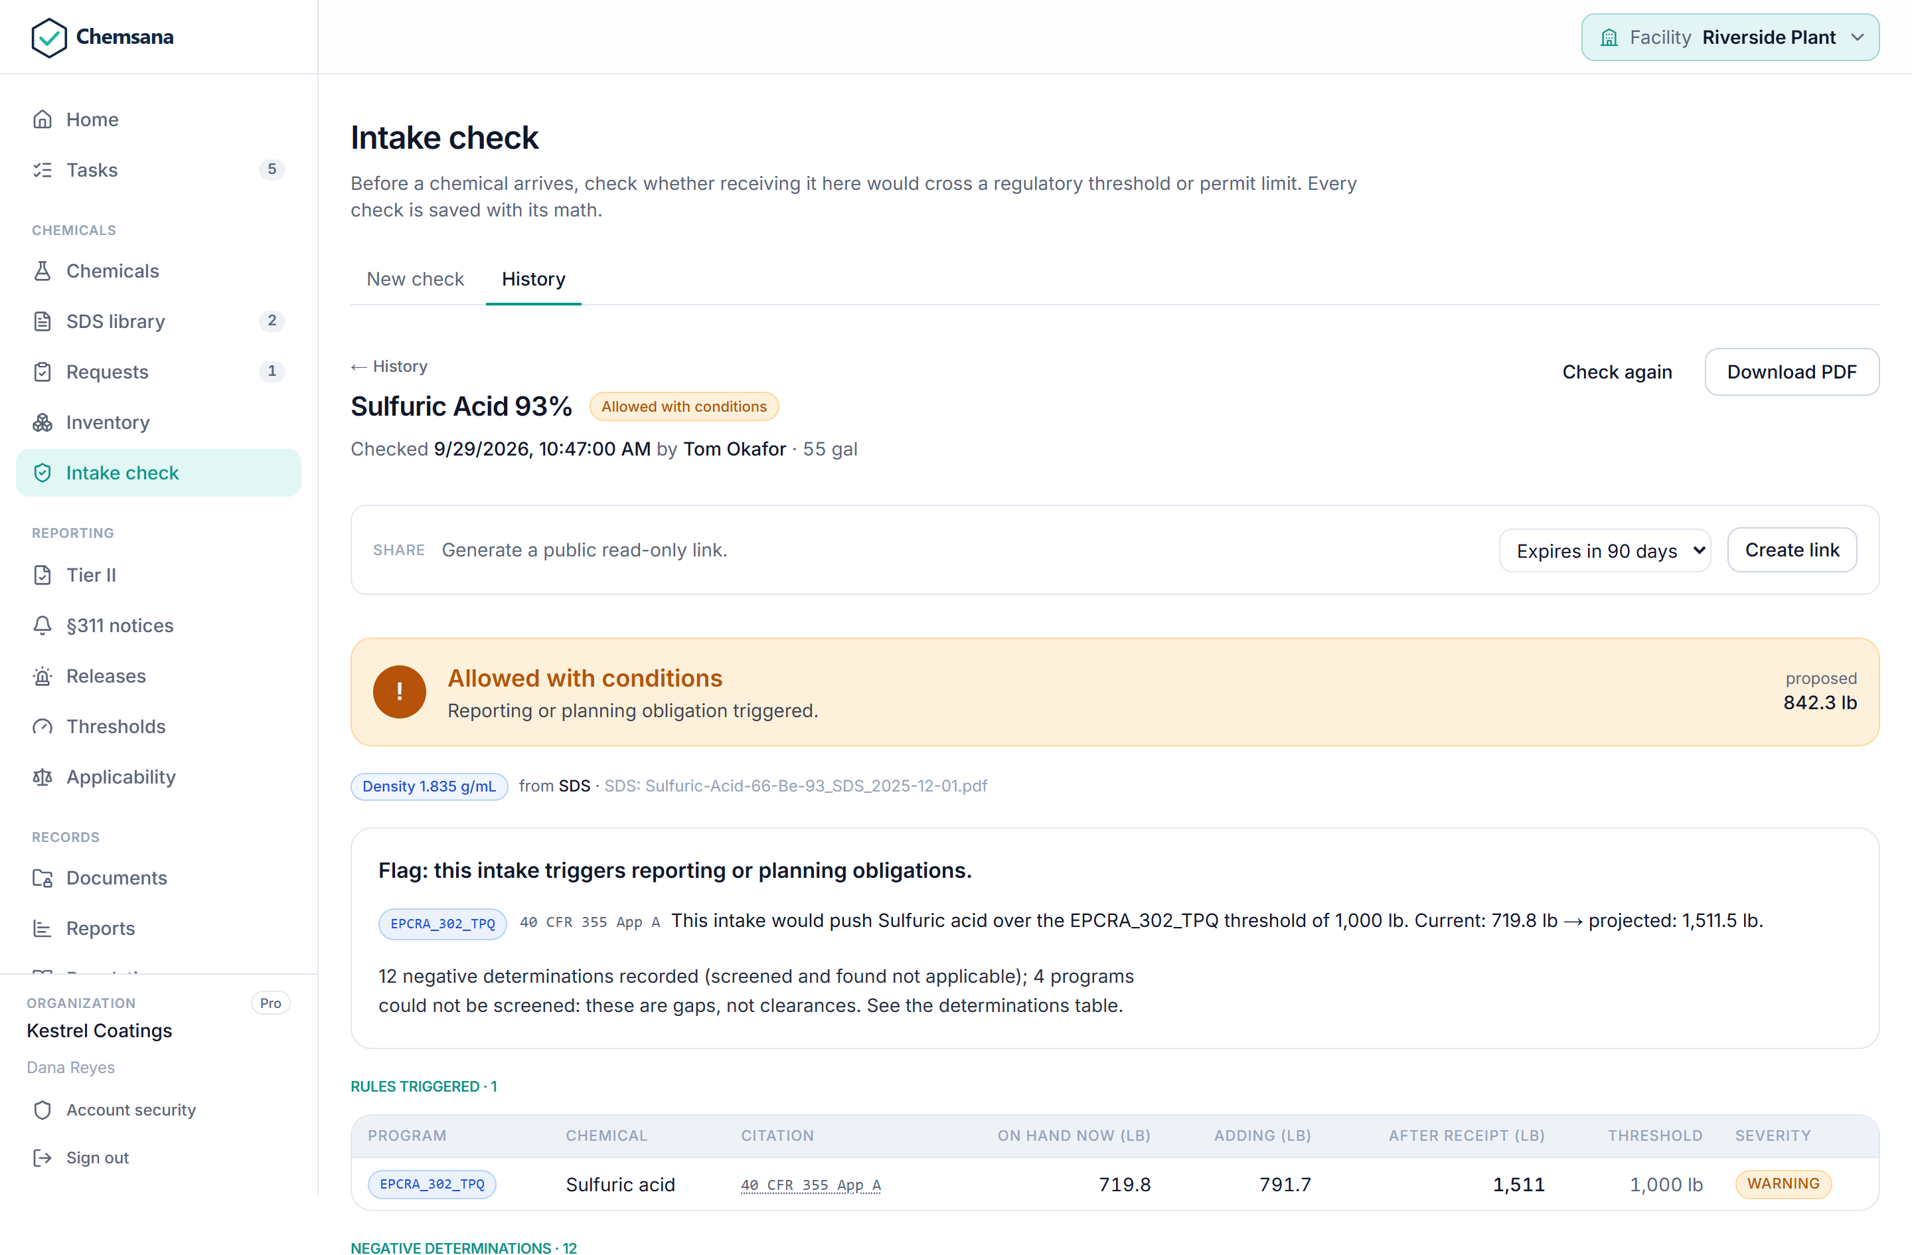
Task: Click the WARNING severity badge
Action: point(1783,1185)
